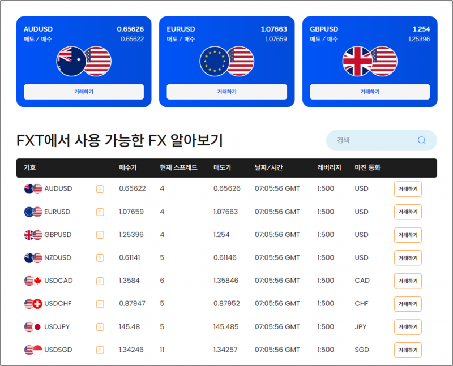
Task: Click the 레버리지 column header
Action: 329,167
